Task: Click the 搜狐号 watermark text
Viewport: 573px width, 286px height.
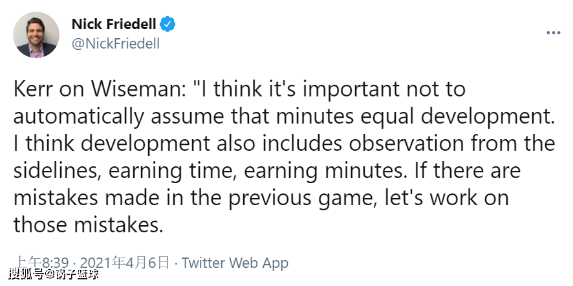Action: pyautogui.click(x=27, y=274)
